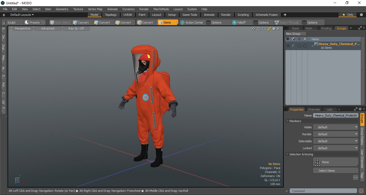Open the Selectable dropdown
Screen dimensions: 366x195
336,141
